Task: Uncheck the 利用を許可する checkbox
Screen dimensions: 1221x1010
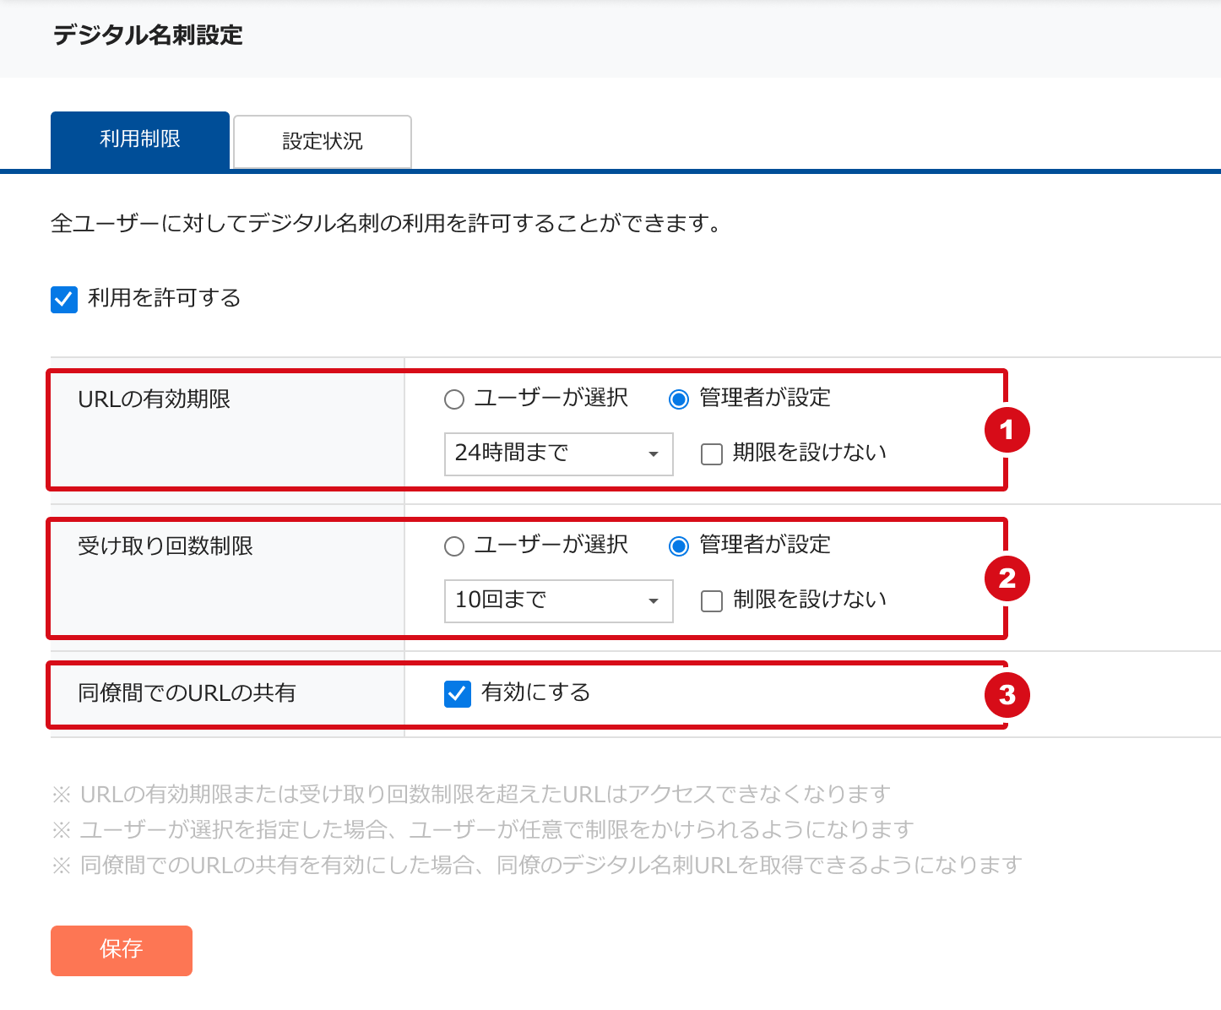Action: point(64,299)
